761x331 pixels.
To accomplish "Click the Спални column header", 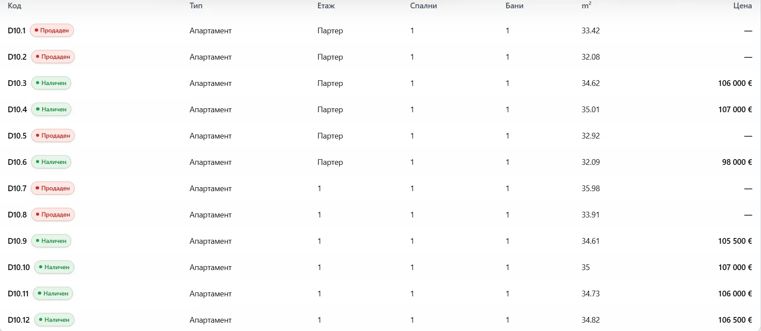I will (424, 6).
